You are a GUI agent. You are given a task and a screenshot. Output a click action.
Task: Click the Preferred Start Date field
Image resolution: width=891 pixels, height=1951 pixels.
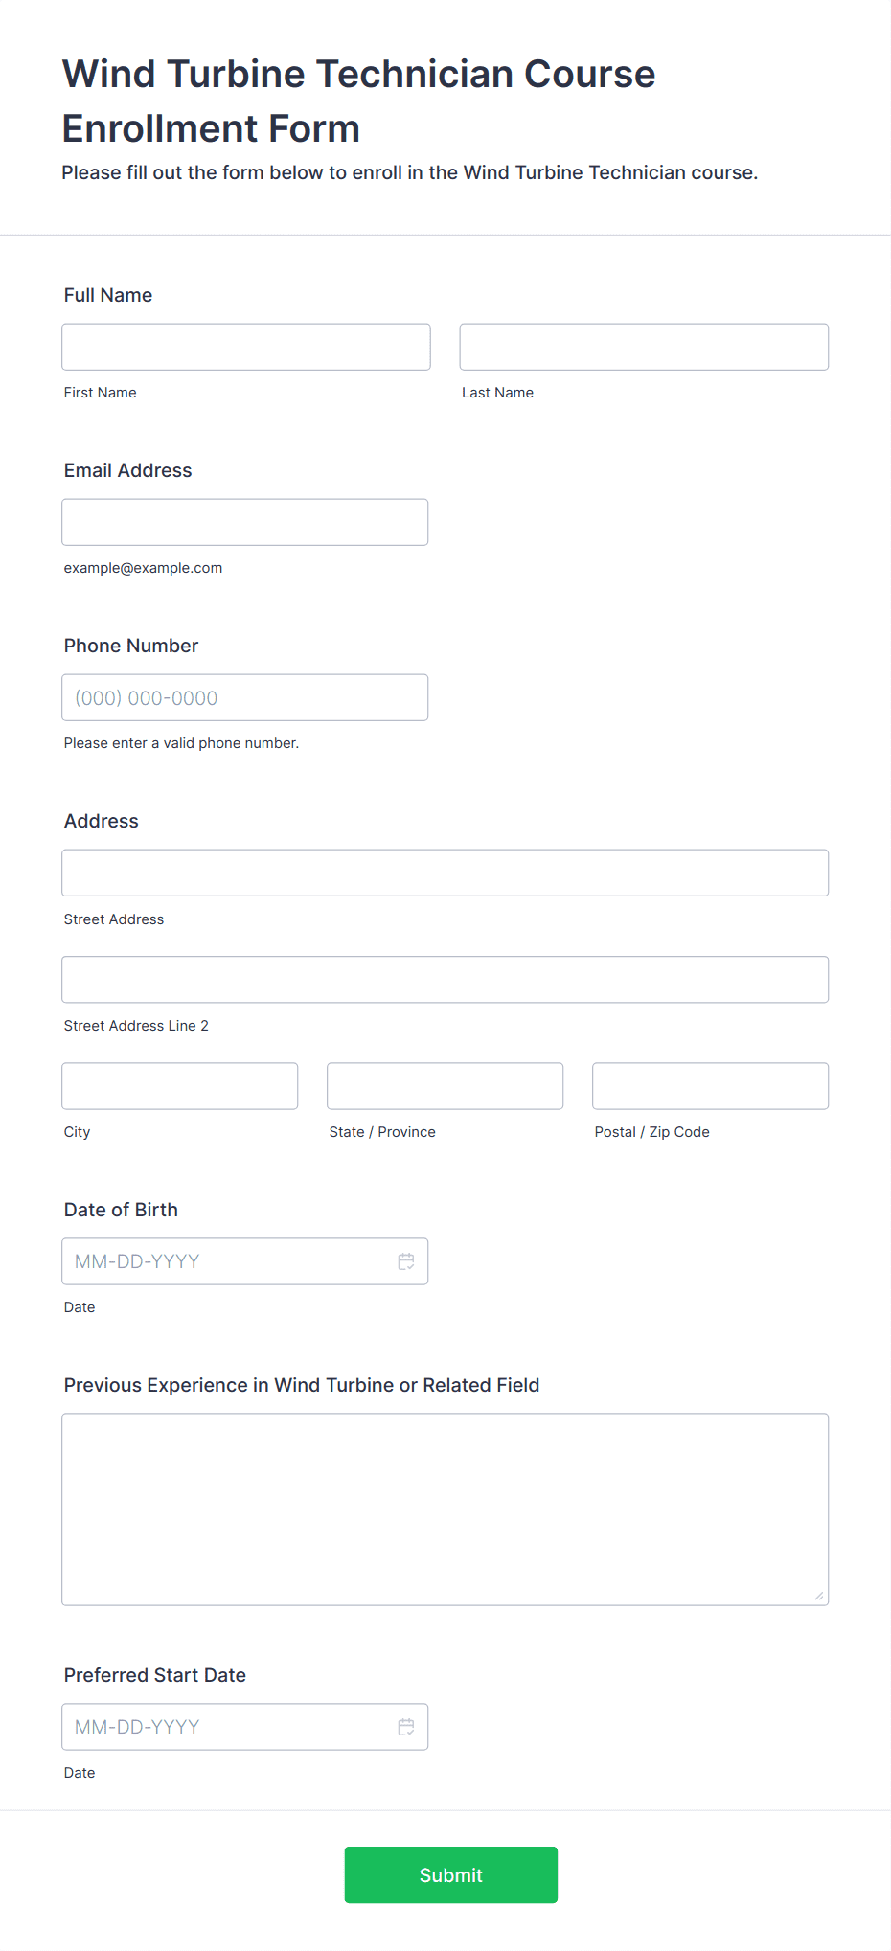(x=245, y=1727)
